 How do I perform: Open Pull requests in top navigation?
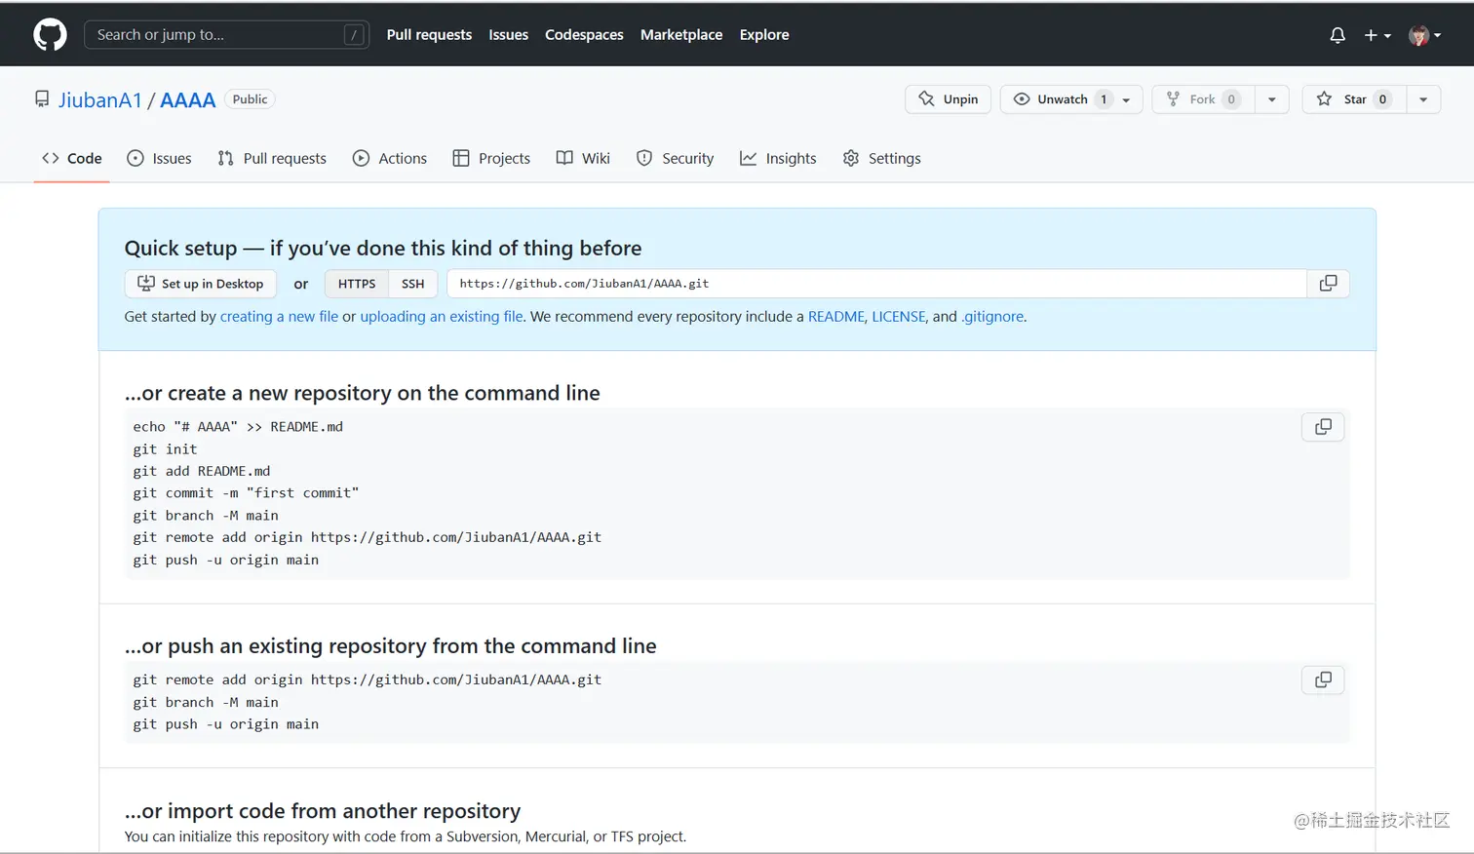coord(429,35)
